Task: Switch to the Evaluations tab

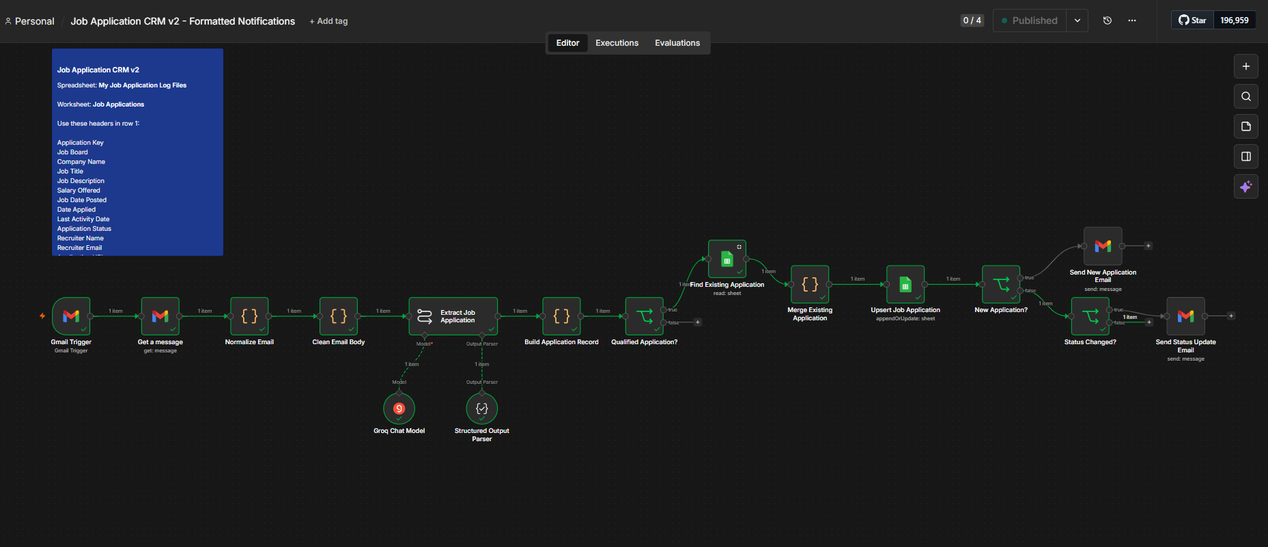Action: click(677, 43)
